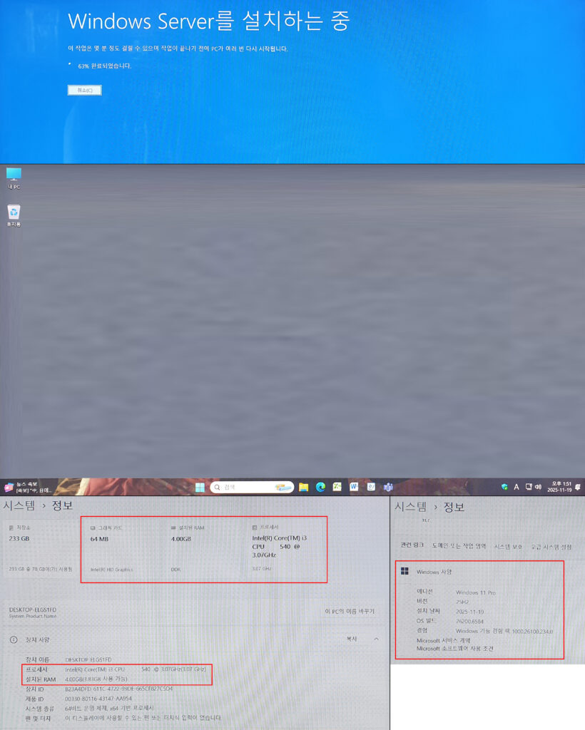585x730 pixels.
Task: Open the 프로세서 Intel Core i3 card
Action: [285, 549]
